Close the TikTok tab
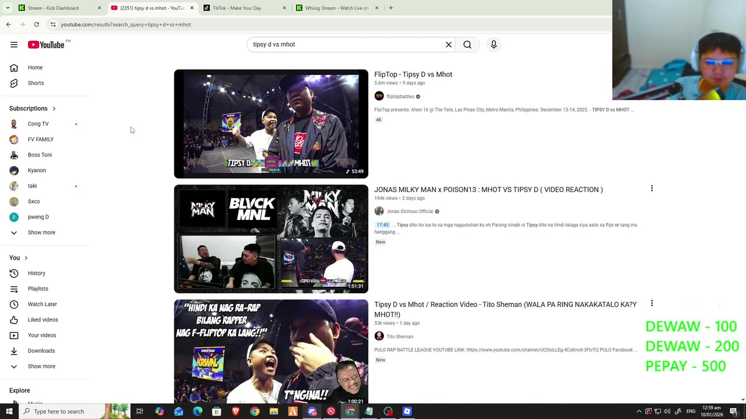Screen dimensions: 746x419 click(x=284, y=8)
